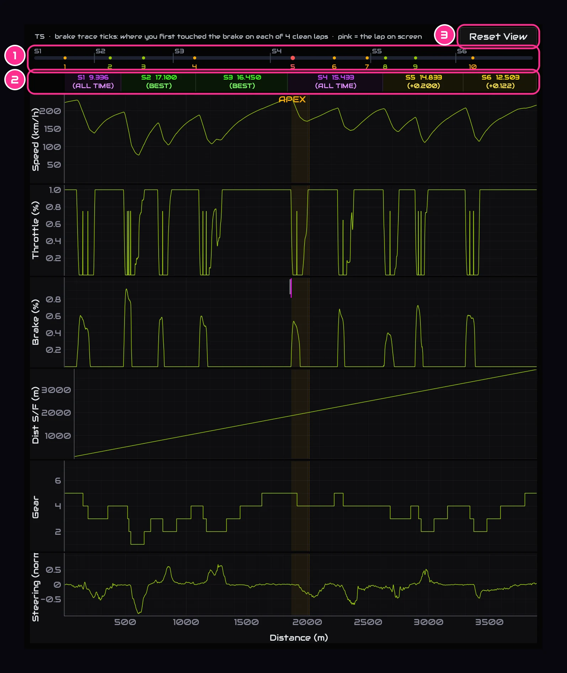Select the corner 10 dot on the track strip
Viewport: 567px width, 673px height.
pos(473,58)
